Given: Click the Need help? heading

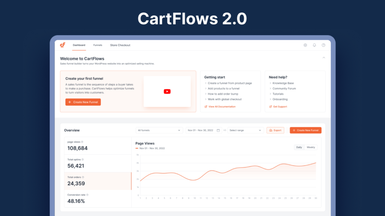Looking at the screenshot, I should [278, 77].
